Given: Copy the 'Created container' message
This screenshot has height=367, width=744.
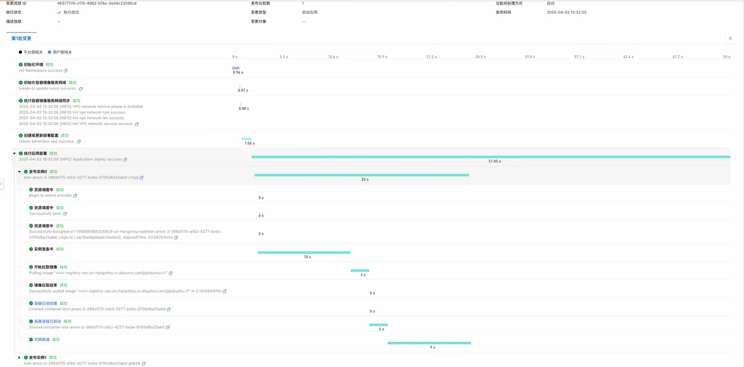Looking at the screenshot, I should [x=168, y=310].
